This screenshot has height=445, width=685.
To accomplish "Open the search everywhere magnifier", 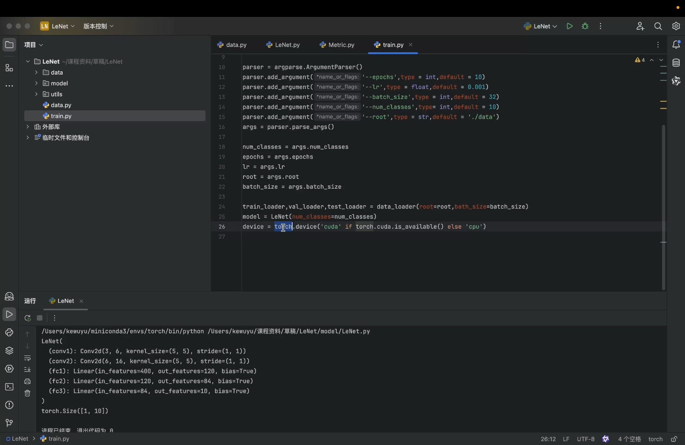I will point(658,26).
